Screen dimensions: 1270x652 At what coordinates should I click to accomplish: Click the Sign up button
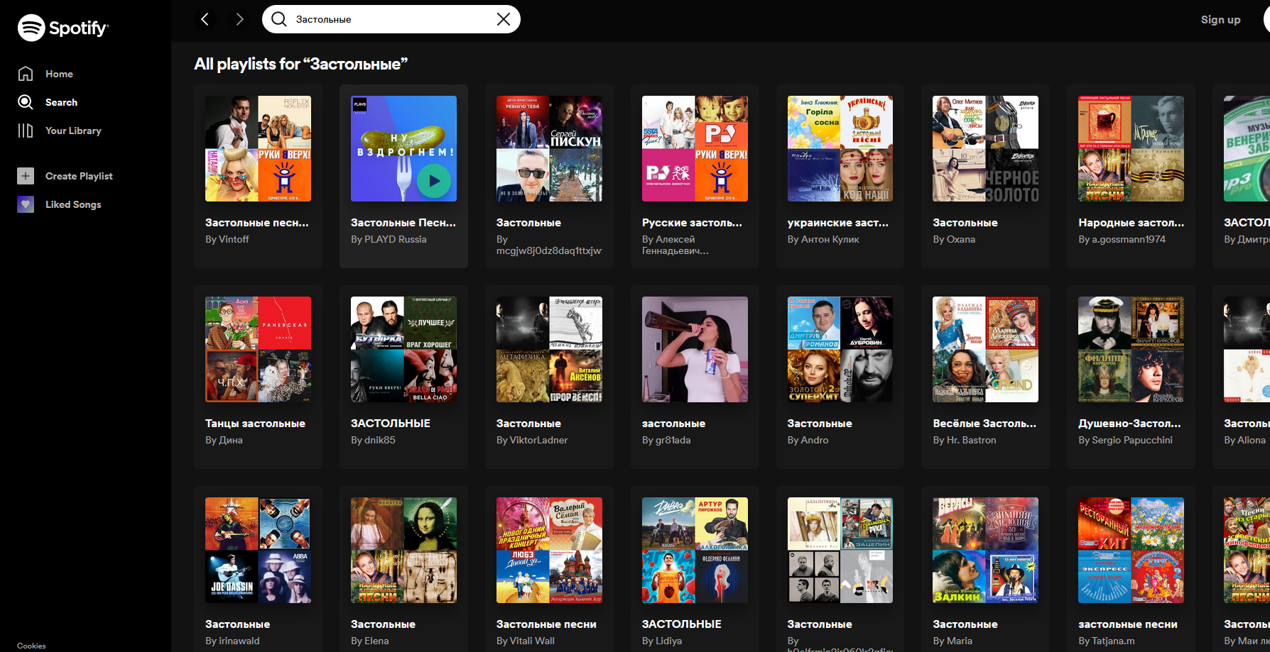tap(1220, 20)
